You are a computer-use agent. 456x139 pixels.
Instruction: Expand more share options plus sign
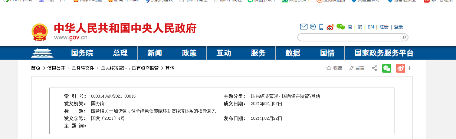click(x=410, y=68)
